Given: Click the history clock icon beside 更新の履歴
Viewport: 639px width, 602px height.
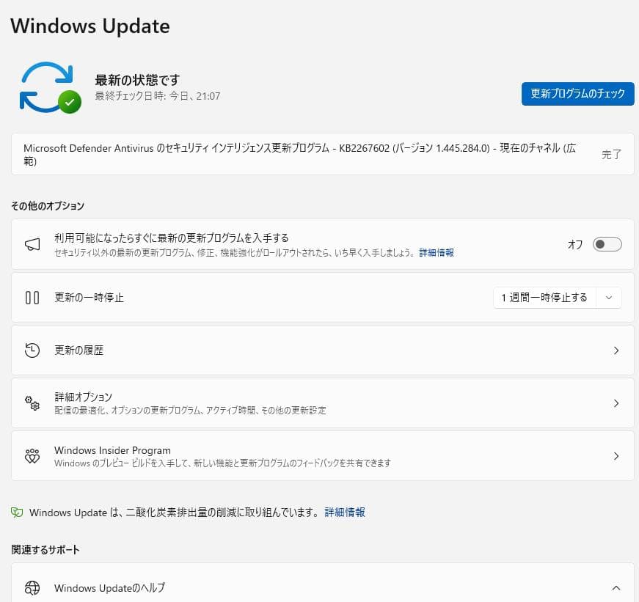Looking at the screenshot, I should click(32, 350).
